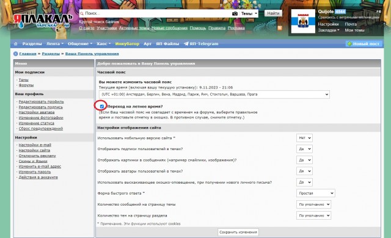
Task: Click the magnifier icon in search box
Action: coord(82,13)
